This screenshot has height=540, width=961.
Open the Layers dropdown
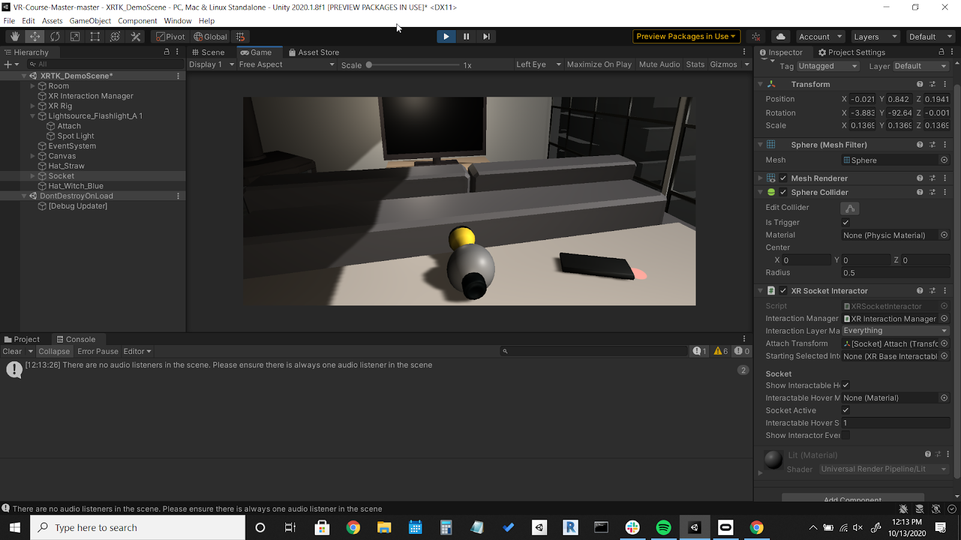click(x=875, y=37)
